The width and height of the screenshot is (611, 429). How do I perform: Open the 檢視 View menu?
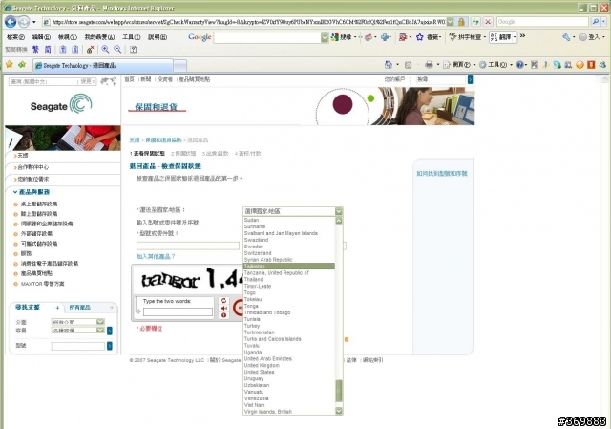(68, 37)
